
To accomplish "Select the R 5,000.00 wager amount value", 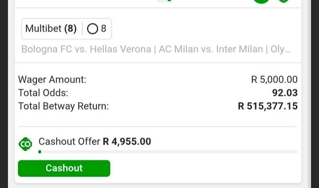I will tap(274, 79).
